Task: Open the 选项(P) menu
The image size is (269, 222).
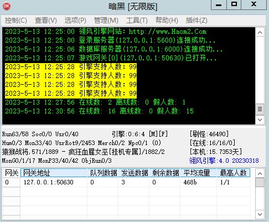Action: click(x=75, y=20)
